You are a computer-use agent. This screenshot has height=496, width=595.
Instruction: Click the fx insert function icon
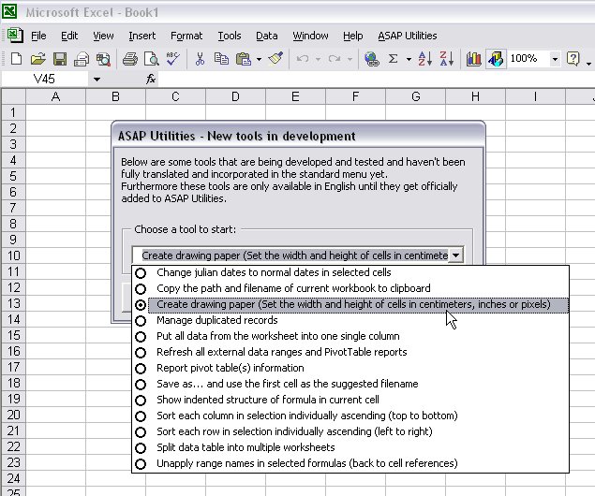point(151,79)
